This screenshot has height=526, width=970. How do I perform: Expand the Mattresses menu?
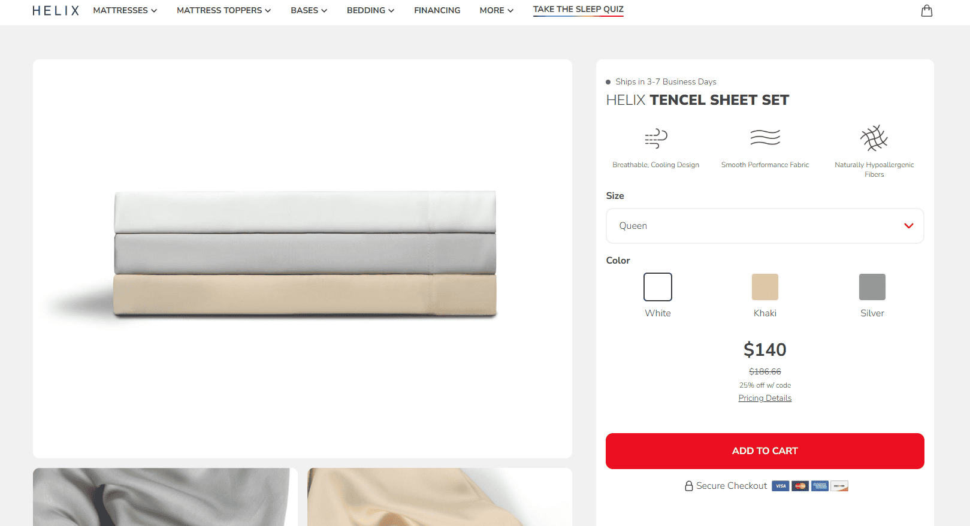(125, 10)
